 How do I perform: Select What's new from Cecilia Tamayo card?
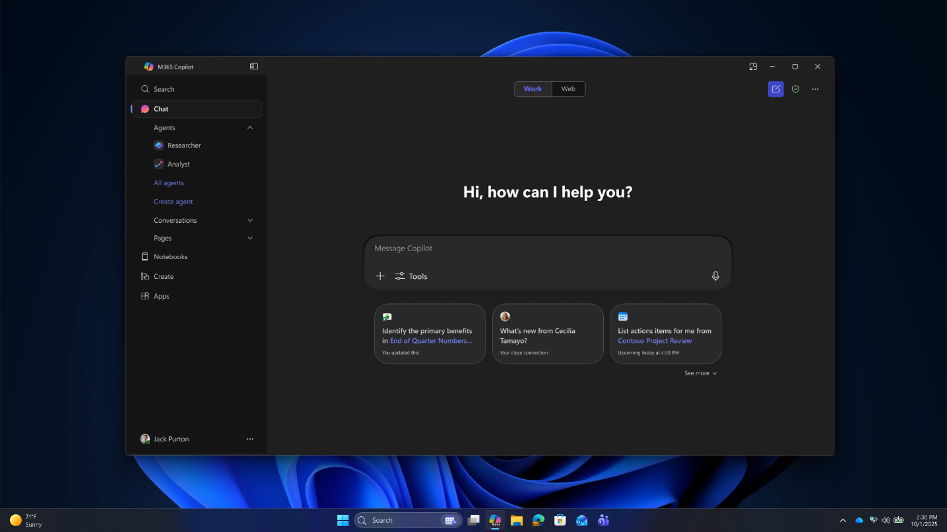(548, 334)
